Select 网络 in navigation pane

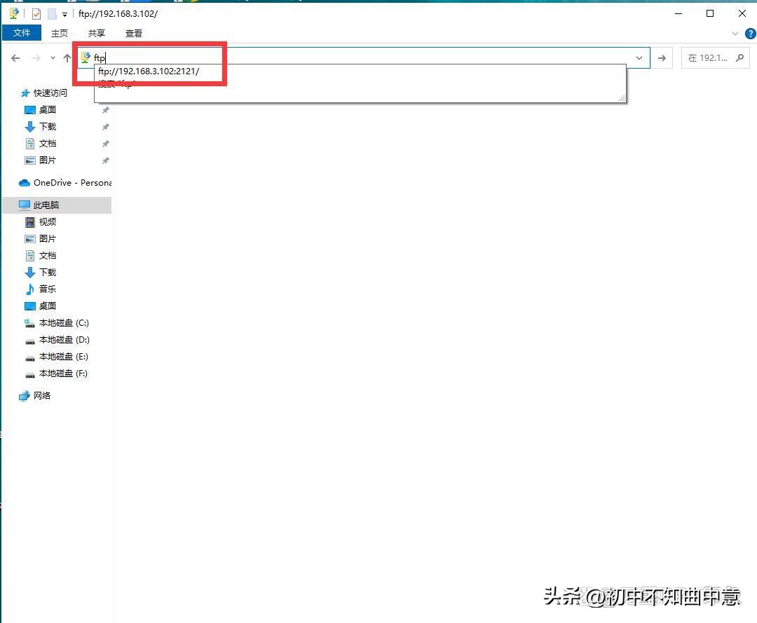coord(41,396)
